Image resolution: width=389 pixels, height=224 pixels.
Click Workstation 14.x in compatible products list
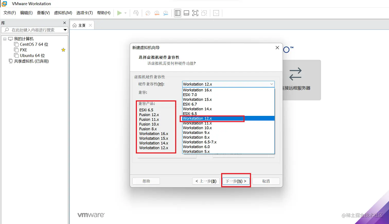tap(154, 143)
